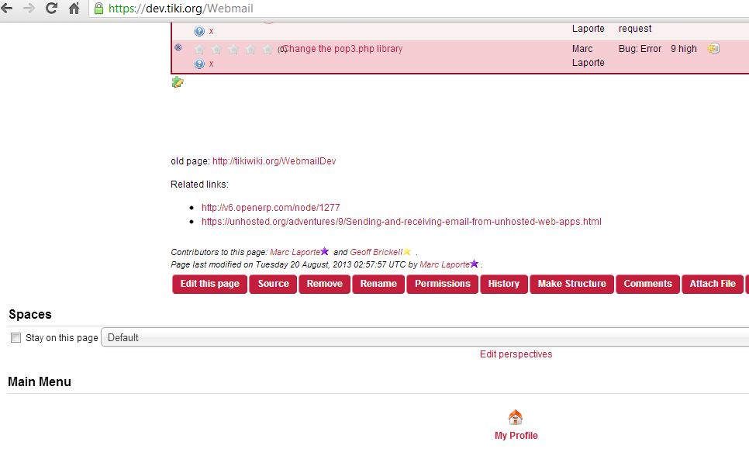Click the '9 high' priority cell
The width and height of the screenshot is (749, 459).
[684, 49]
